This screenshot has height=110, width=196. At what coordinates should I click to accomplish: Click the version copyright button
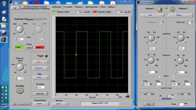[21, 104]
